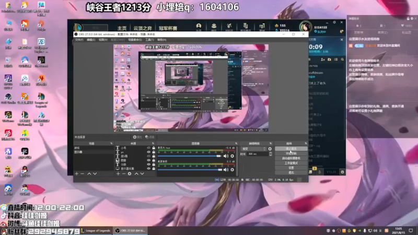418x235 pixels.
Task: Move the selected source up
Action: [136, 174]
